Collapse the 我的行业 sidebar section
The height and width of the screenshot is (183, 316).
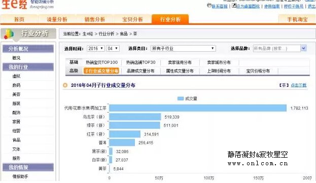click(x=28, y=67)
